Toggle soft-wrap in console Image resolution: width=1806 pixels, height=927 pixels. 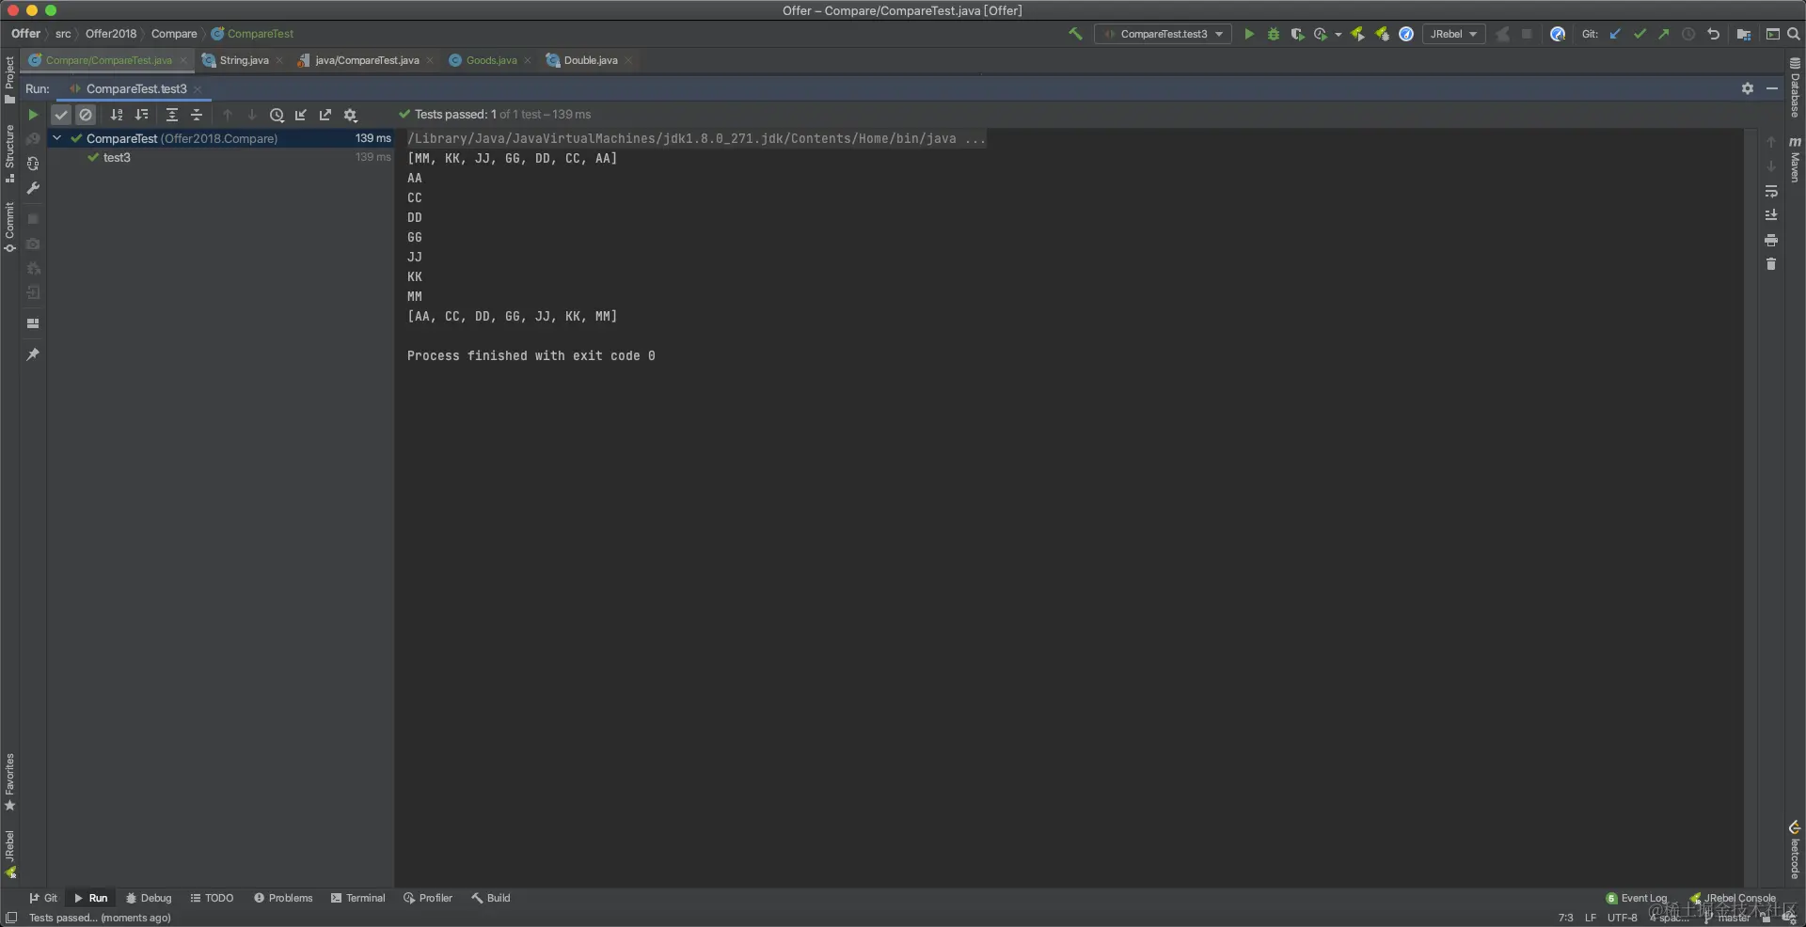point(1771,191)
